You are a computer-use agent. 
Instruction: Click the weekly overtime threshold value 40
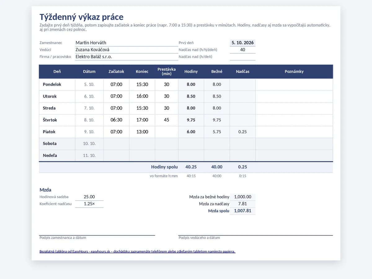point(242,50)
